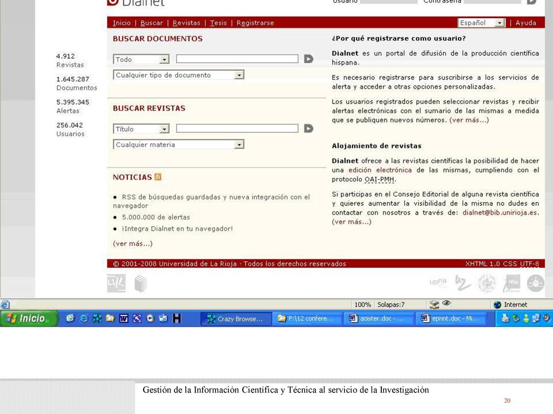Open ver más after nuevos números
Viewport: 553px width, 414px height.
pyautogui.click(x=469, y=120)
